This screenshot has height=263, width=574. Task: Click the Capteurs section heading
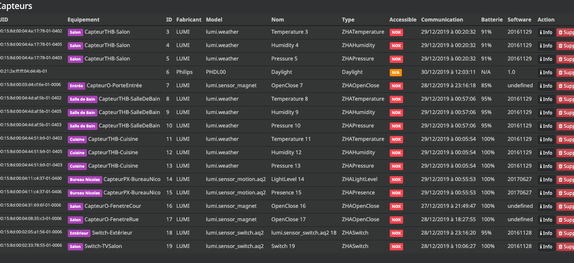tap(15, 6)
